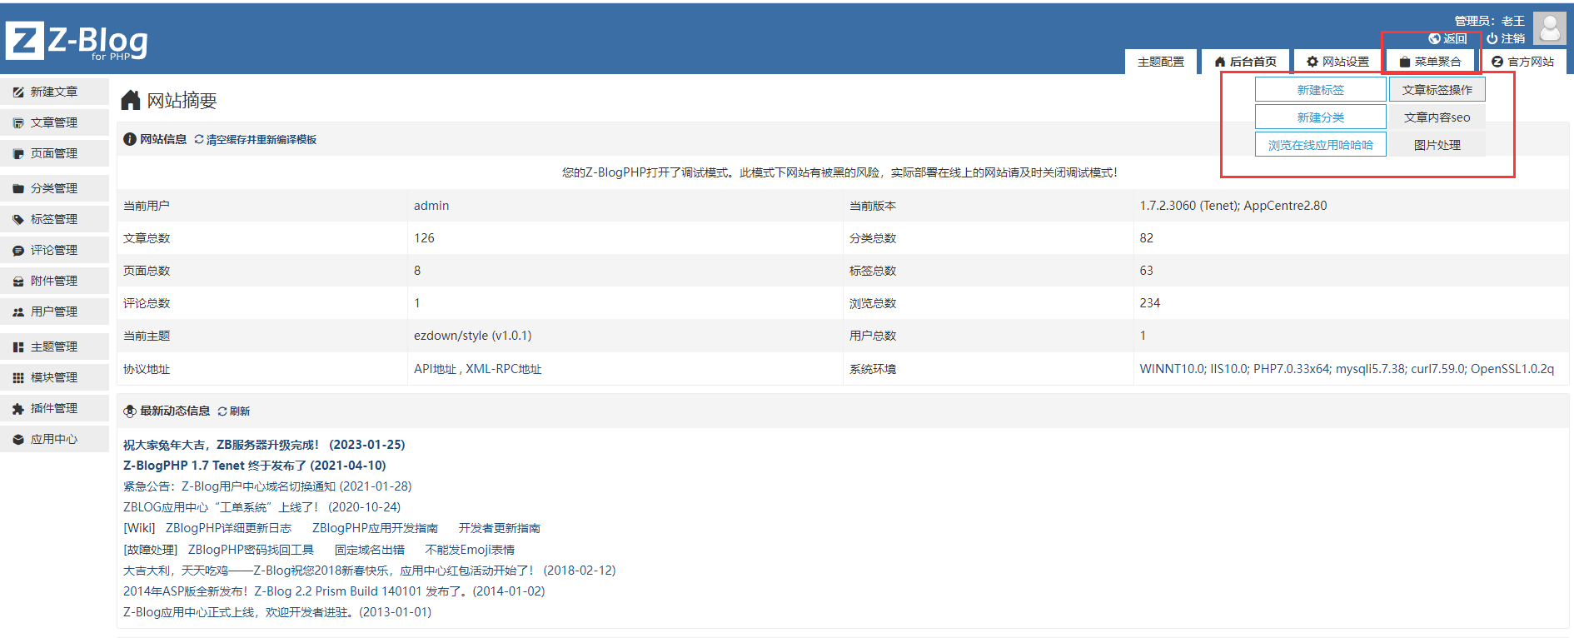The image size is (1574, 638).
Task: Open the 主题配置 tab
Action: (1161, 62)
